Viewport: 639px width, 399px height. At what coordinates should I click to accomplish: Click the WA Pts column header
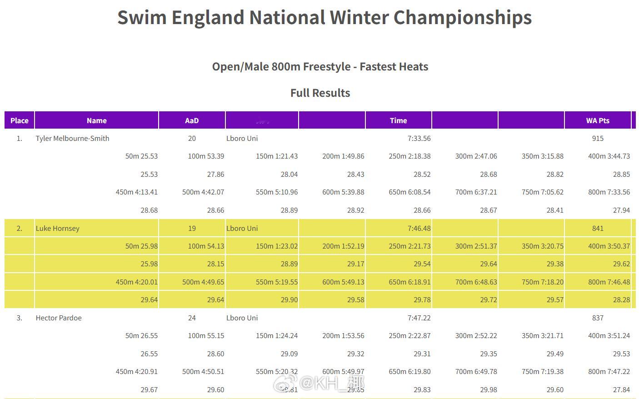598,120
